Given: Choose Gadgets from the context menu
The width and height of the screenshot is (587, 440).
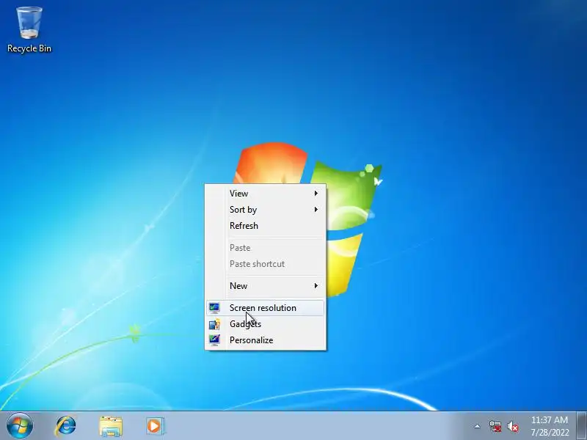Looking at the screenshot, I should click(265, 324).
